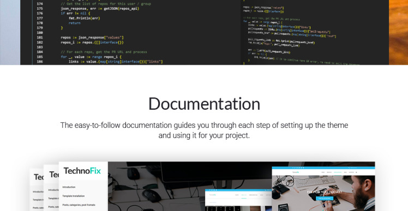This screenshot has width=408, height=211.
Task: Click the search icon in right preview navbar
Action: (357, 172)
